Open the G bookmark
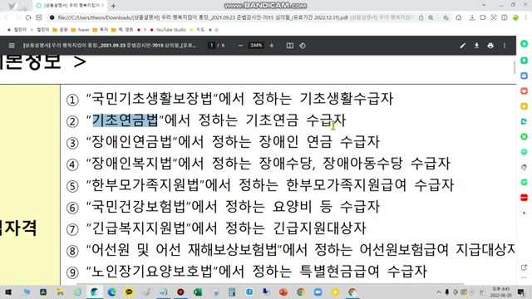 (214, 30)
